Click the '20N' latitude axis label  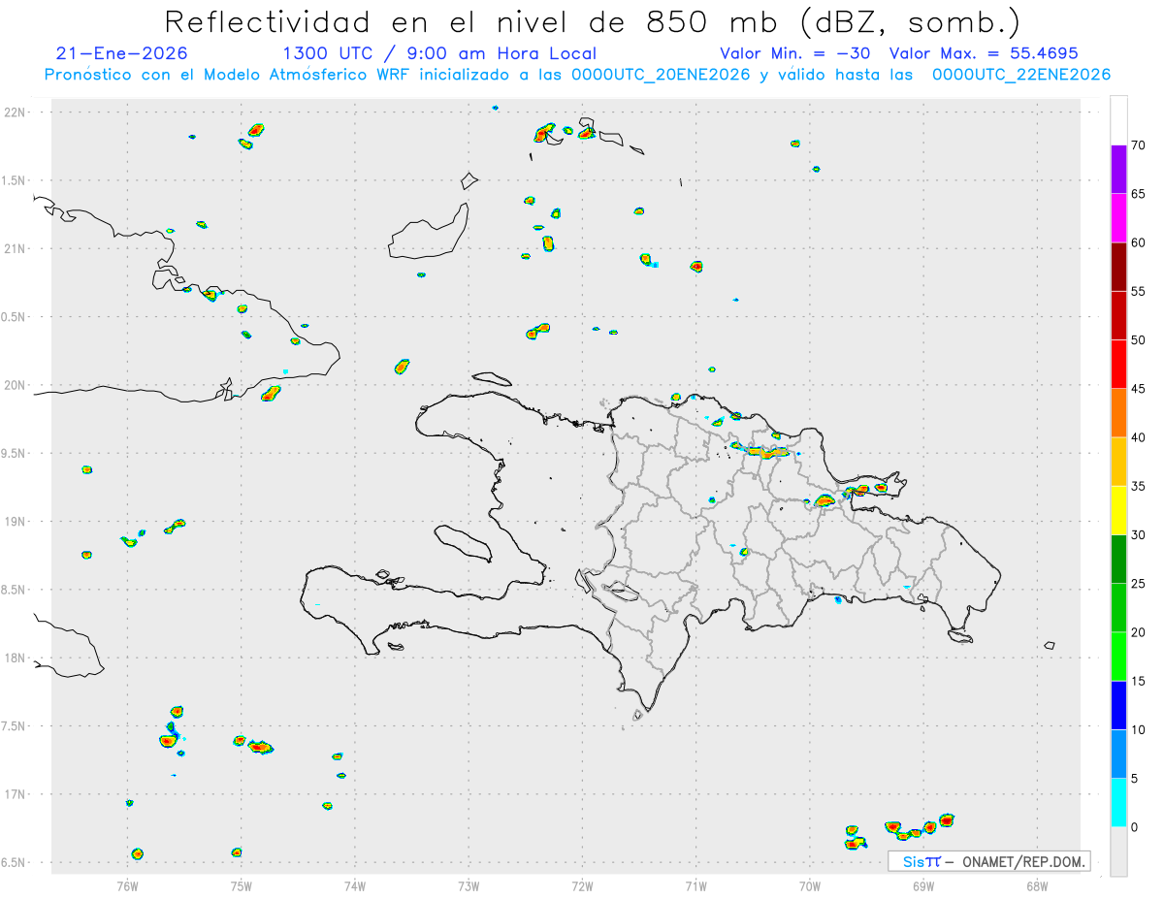tap(16, 385)
